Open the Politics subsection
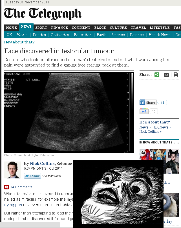This screenshot has width=181, height=228. pos(39,35)
